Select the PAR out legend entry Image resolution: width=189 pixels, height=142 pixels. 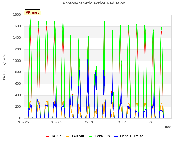coord(75,136)
